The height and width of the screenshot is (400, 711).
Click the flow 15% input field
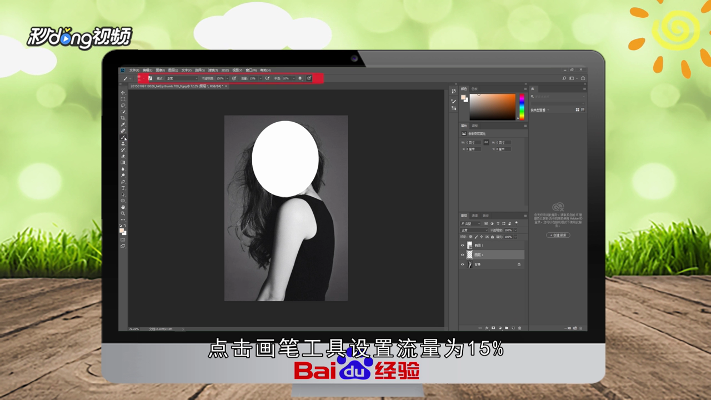tap(254, 78)
